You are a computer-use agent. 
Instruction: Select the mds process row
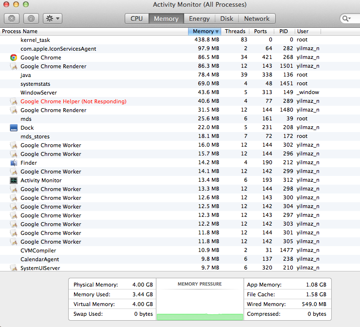[x=180, y=119]
